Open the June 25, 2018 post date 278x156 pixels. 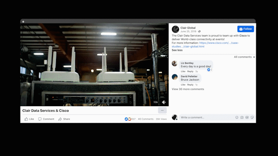pyautogui.click(x=188, y=31)
